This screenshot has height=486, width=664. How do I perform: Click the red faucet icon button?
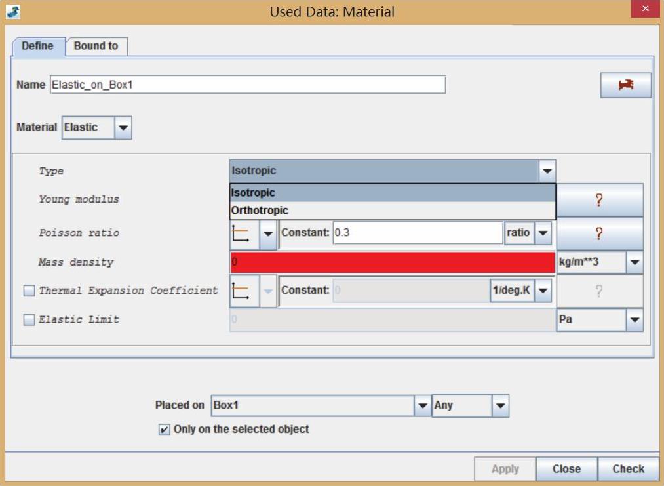pos(625,85)
